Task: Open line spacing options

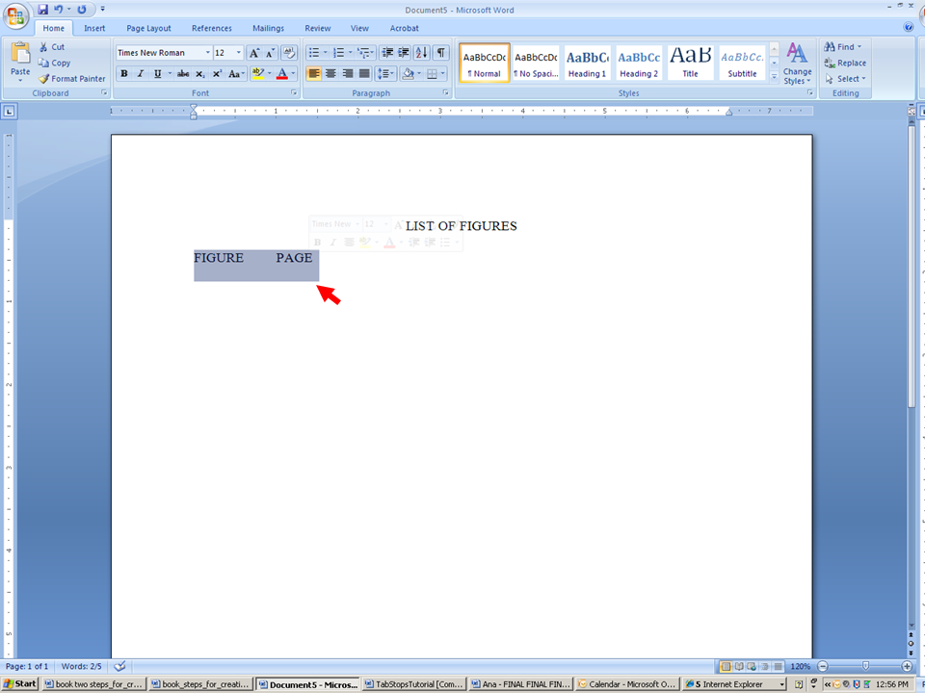Action: (x=385, y=74)
